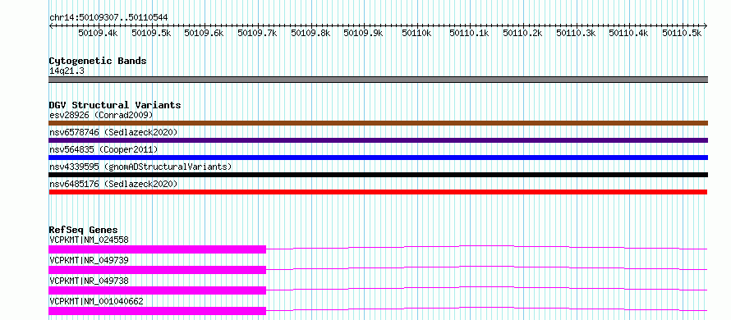Open the nsv6485176 (Sedlazeck2020) variant label
This screenshot has height=320, width=731.
[x=113, y=184]
